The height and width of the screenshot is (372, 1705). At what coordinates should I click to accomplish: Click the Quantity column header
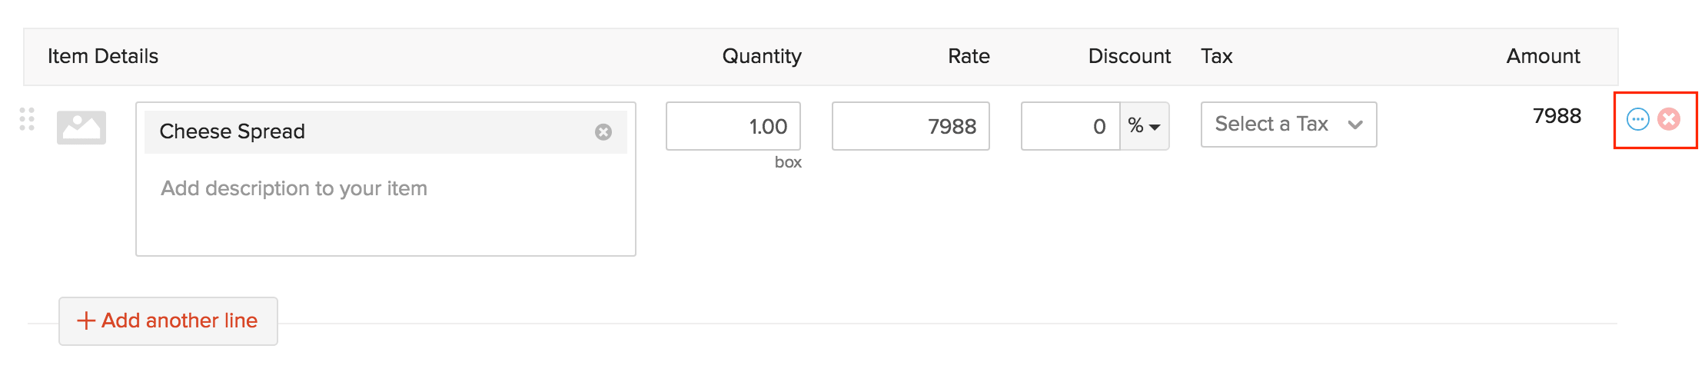(x=761, y=56)
